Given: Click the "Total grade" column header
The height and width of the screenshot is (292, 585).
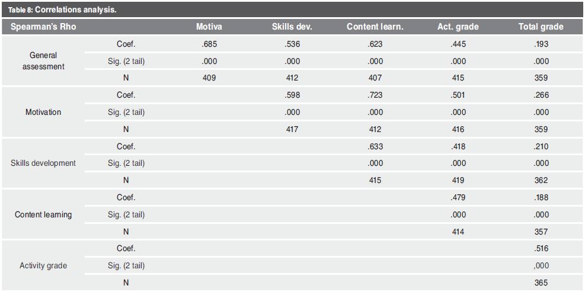Looking at the screenshot, I should pos(541,27).
